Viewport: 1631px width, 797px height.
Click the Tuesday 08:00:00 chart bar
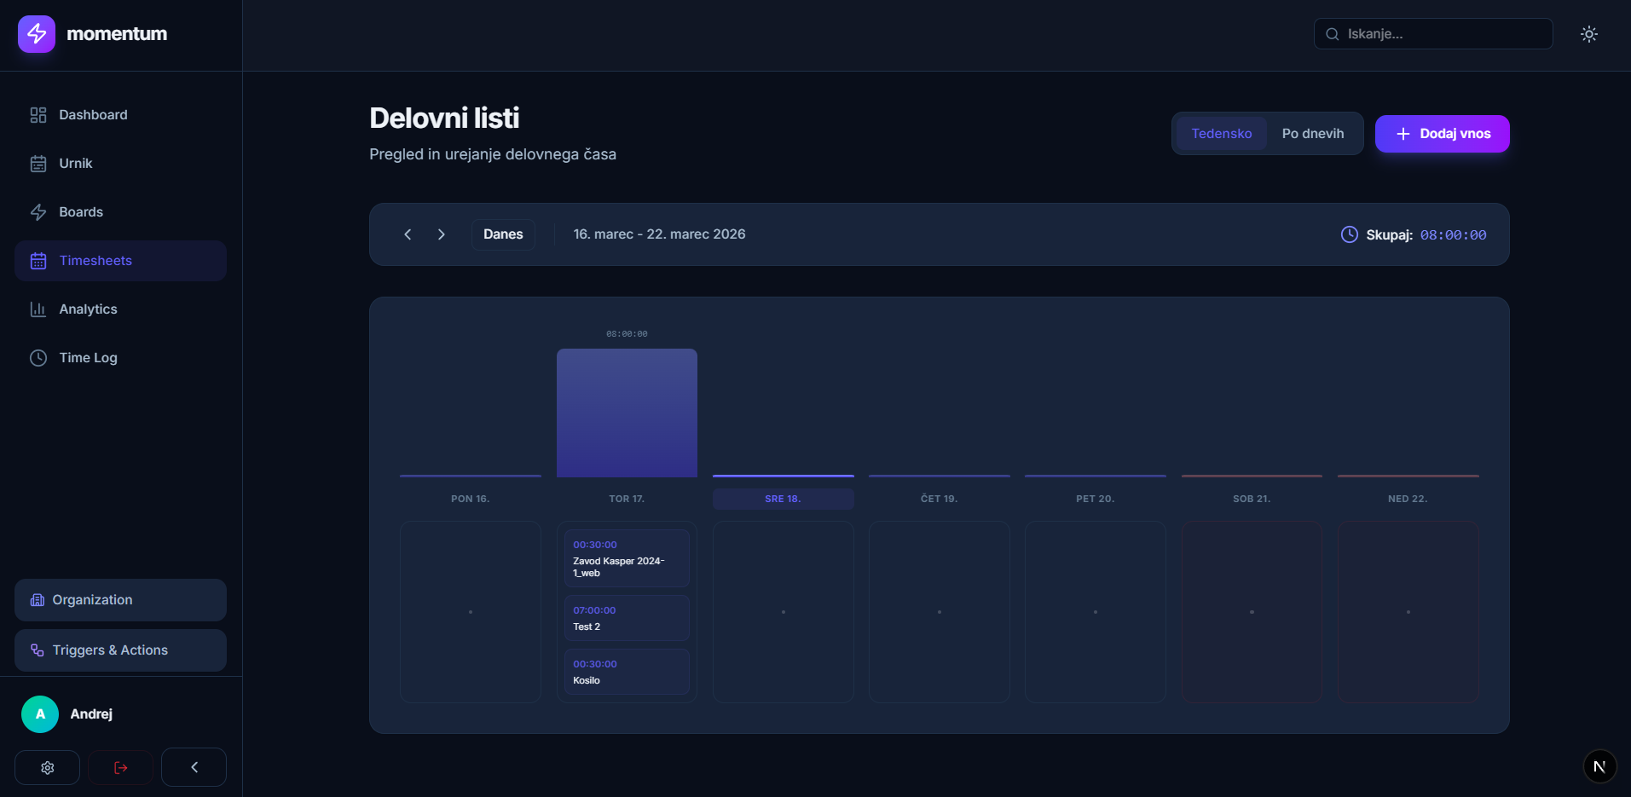point(627,413)
